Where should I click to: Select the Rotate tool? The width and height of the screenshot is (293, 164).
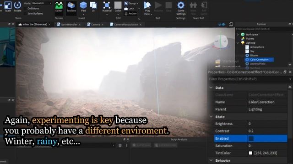tap(17, 6)
